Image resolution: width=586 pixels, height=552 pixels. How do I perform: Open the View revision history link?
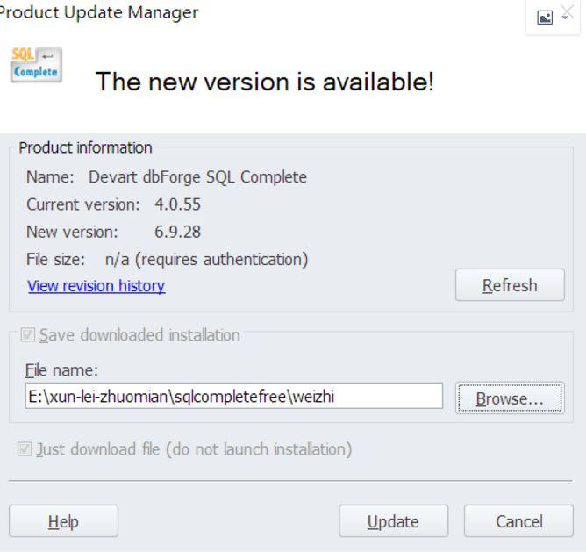96,286
